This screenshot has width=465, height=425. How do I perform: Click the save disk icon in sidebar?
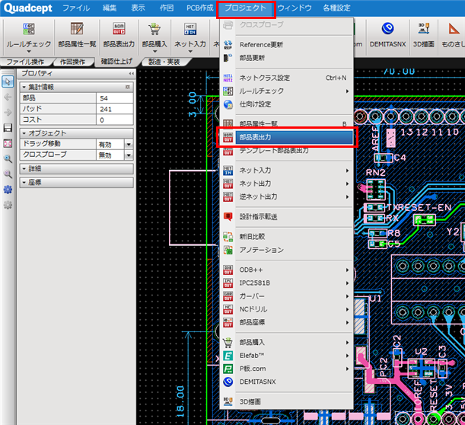click(8, 128)
